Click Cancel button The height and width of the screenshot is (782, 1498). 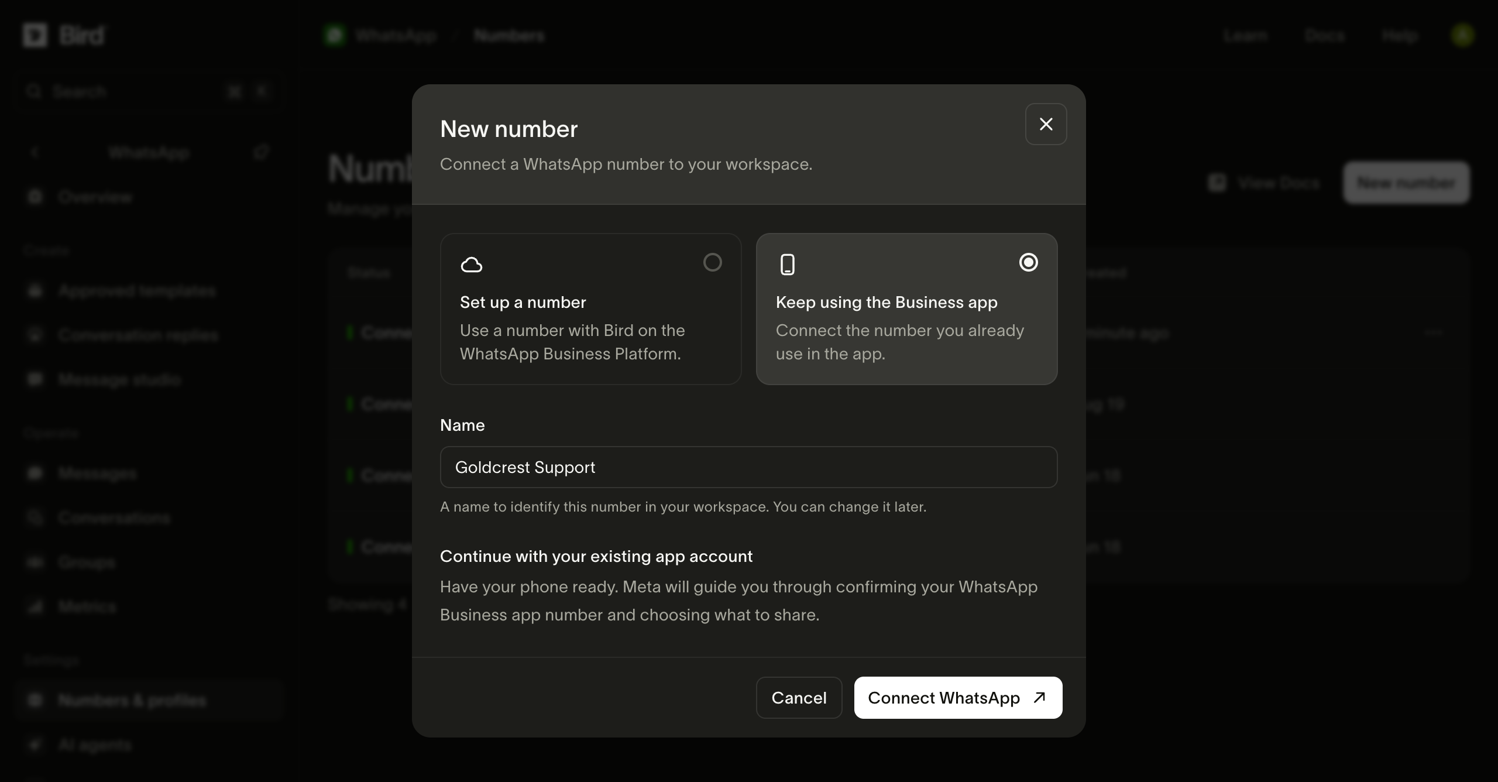tap(799, 698)
